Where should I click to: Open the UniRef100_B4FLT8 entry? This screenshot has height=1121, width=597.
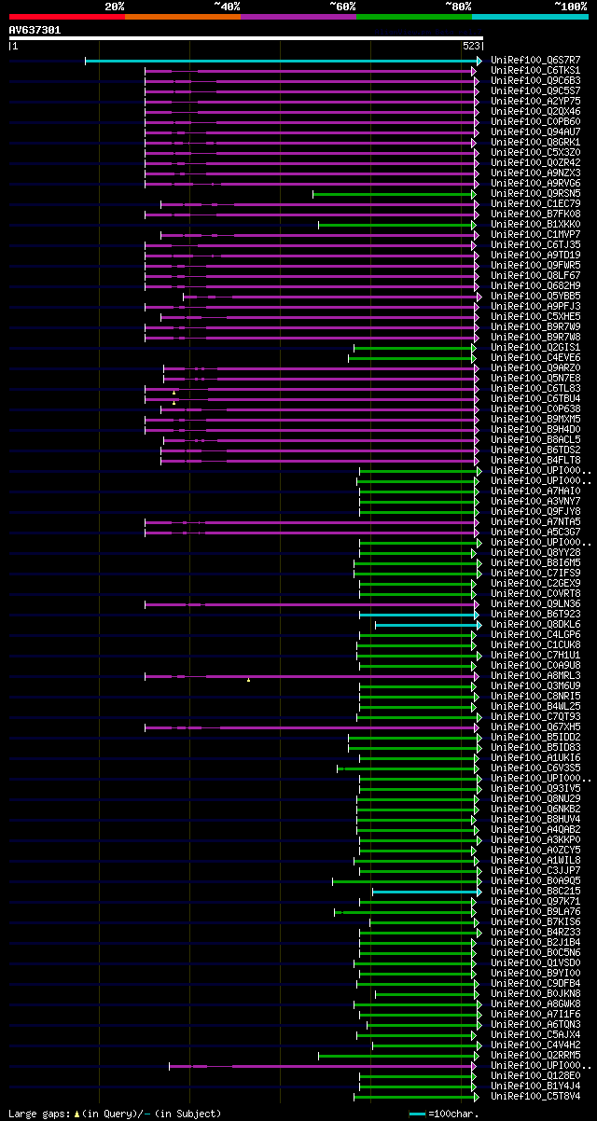(x=535, y=461)
